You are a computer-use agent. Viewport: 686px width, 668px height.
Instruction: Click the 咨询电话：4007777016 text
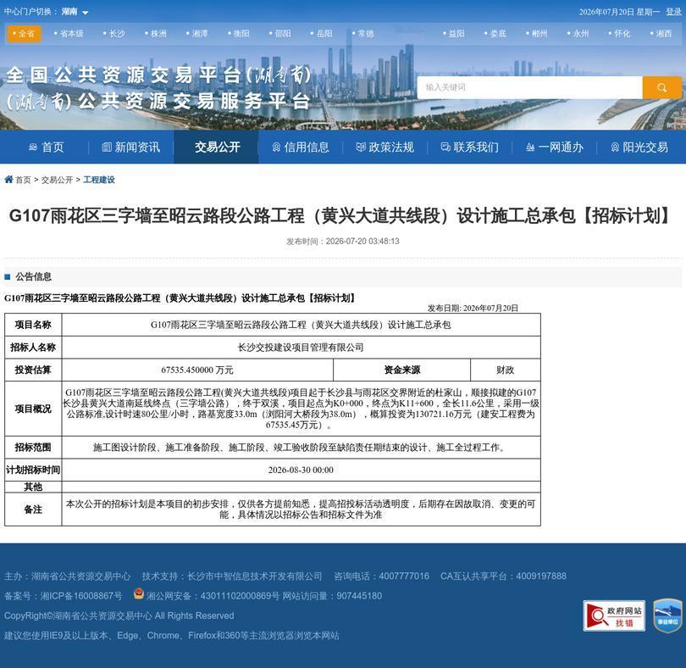point(381,576)
